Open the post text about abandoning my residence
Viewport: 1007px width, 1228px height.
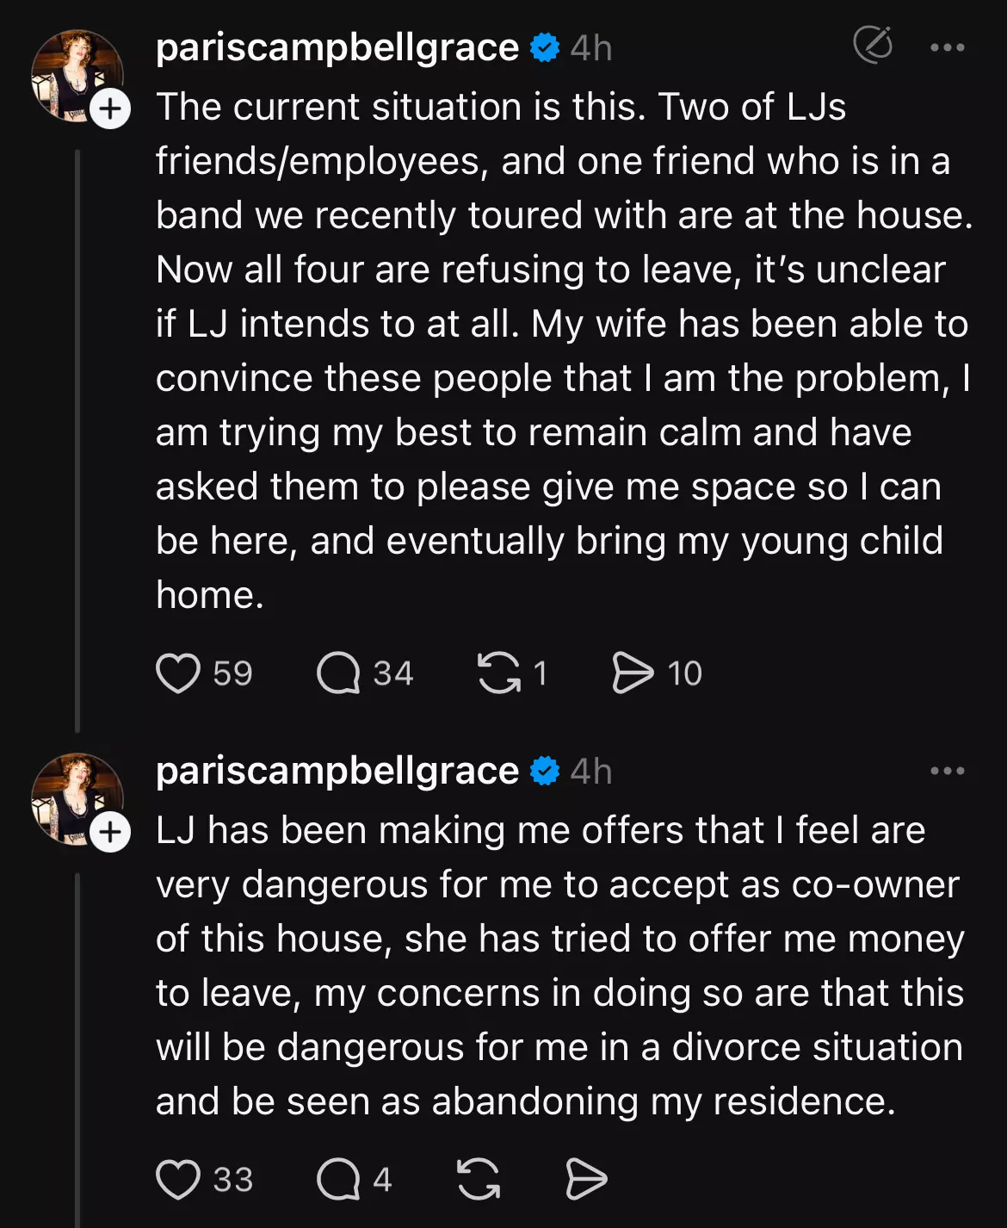(558, 966)
